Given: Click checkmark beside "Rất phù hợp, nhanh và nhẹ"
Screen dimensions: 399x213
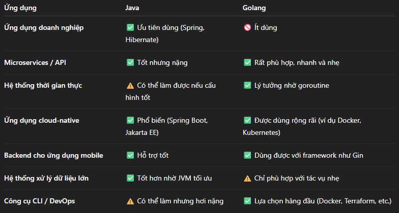Looking at the screenshot, I should click(x=247, y=63).
